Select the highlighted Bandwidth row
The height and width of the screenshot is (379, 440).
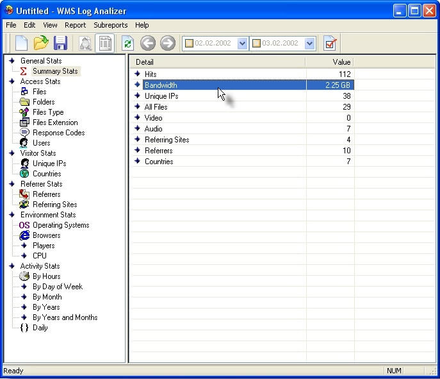[243, 85]
